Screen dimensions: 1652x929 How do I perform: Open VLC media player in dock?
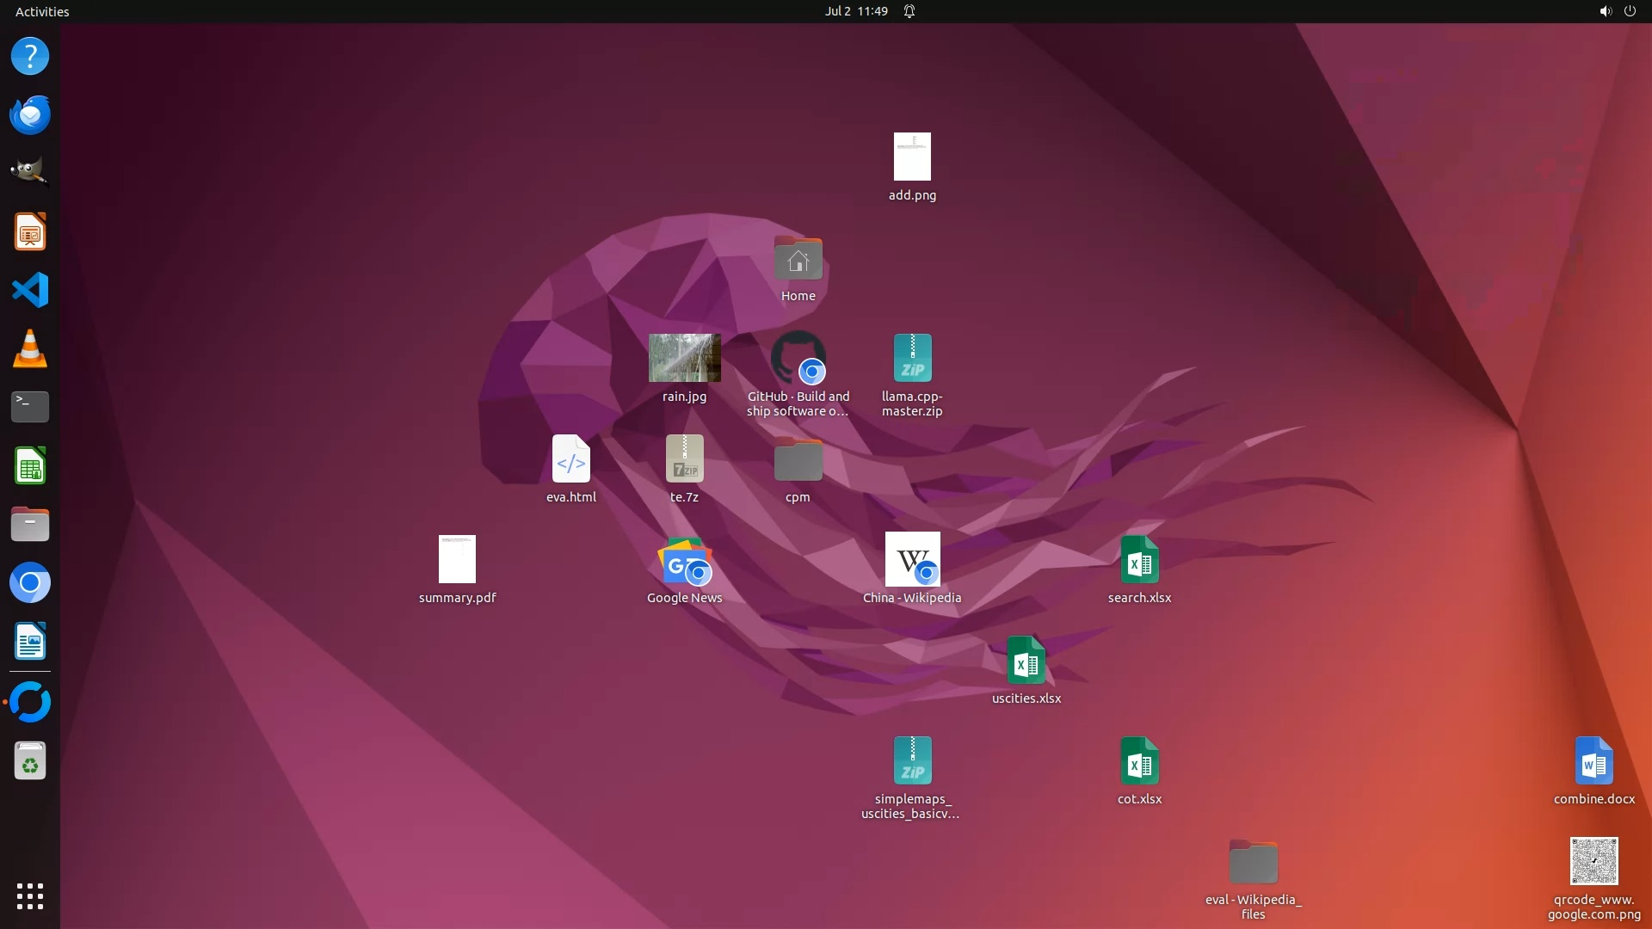pos(30,349)
